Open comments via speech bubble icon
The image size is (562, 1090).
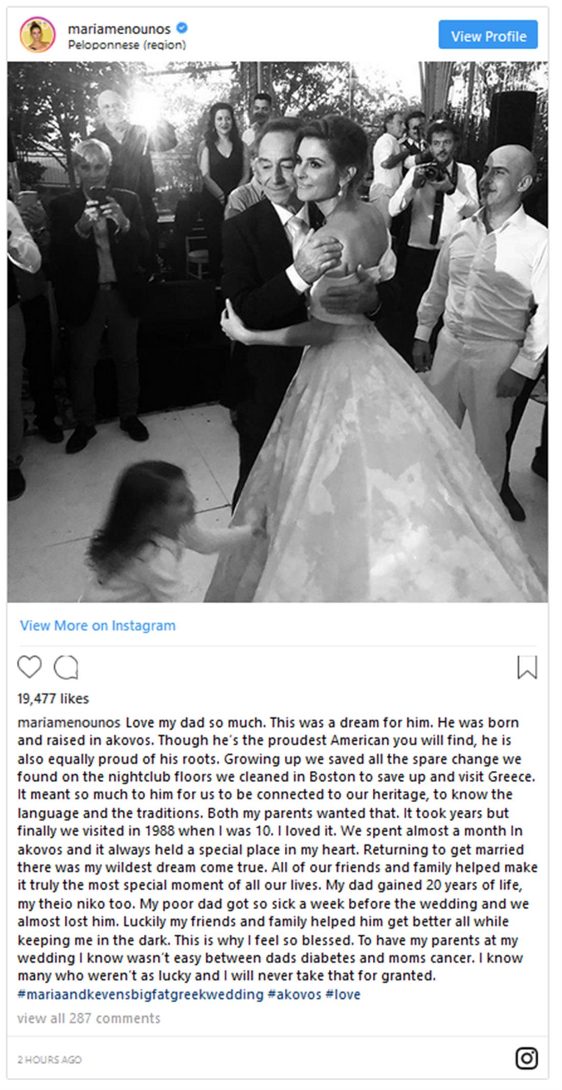pyautogui.click(x=66, y=667)
